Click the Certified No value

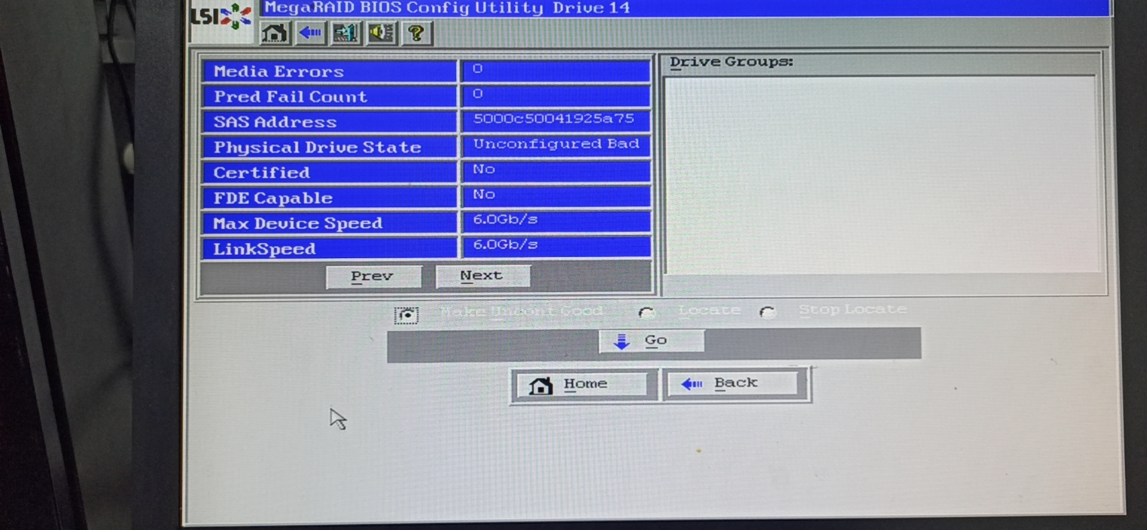pos(484,169)
